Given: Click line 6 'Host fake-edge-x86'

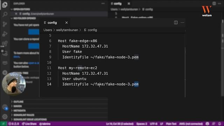Looking at the screenshot, I should pyautogui.click(x=77, y=41).
